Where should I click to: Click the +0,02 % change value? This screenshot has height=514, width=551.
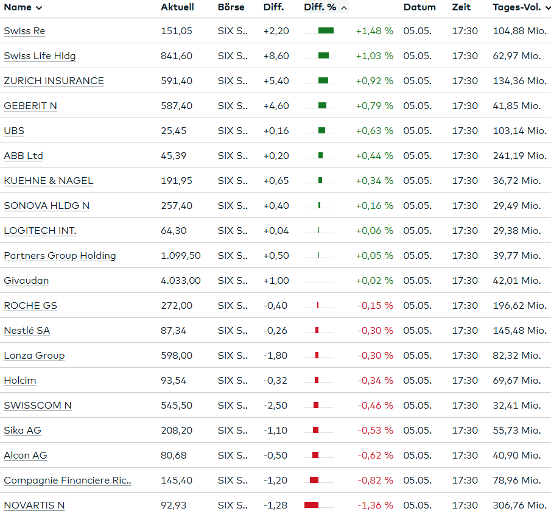click(374, 281)
